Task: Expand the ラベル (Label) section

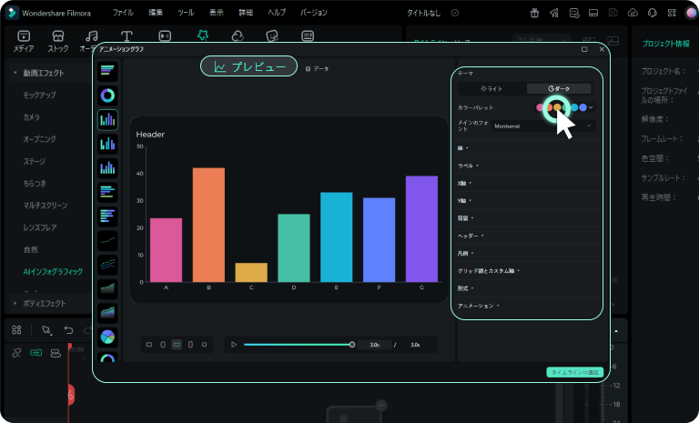Action: [470, 166]
